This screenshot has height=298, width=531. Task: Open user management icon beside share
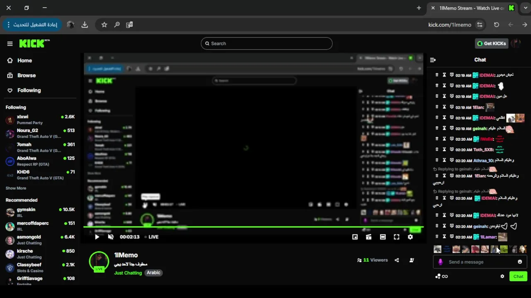coord(412,260)
